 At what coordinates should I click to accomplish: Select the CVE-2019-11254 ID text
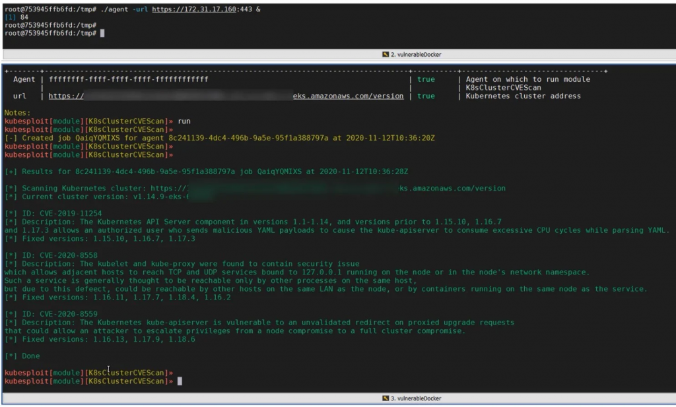[71, 214]
